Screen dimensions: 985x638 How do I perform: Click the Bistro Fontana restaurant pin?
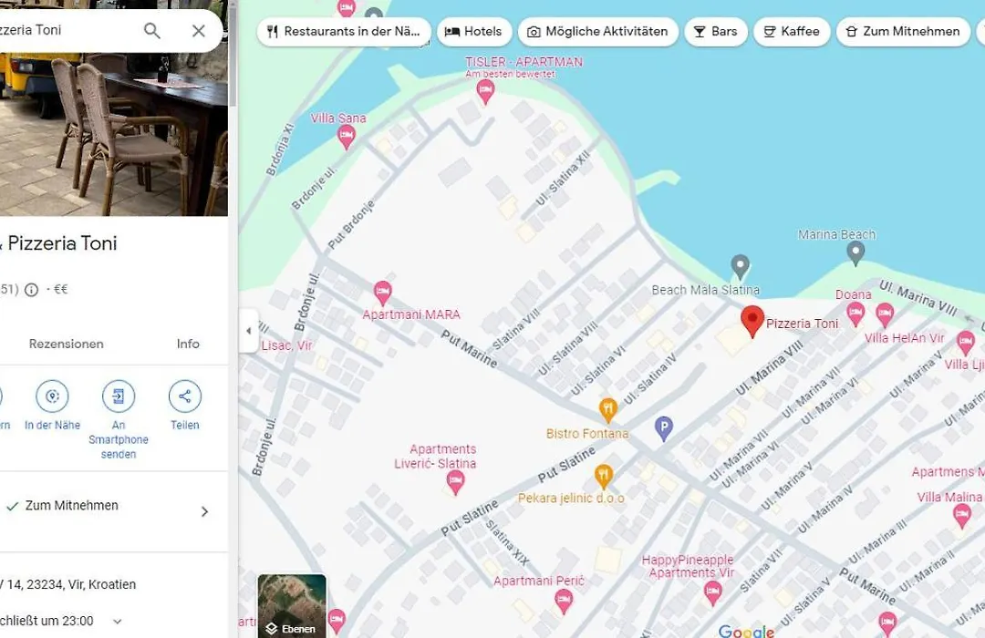tap(607, 409)
